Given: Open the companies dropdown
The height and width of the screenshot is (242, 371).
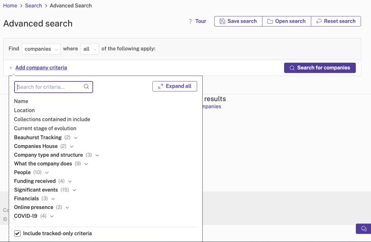Looking at the screenshot, I should 41,49.
